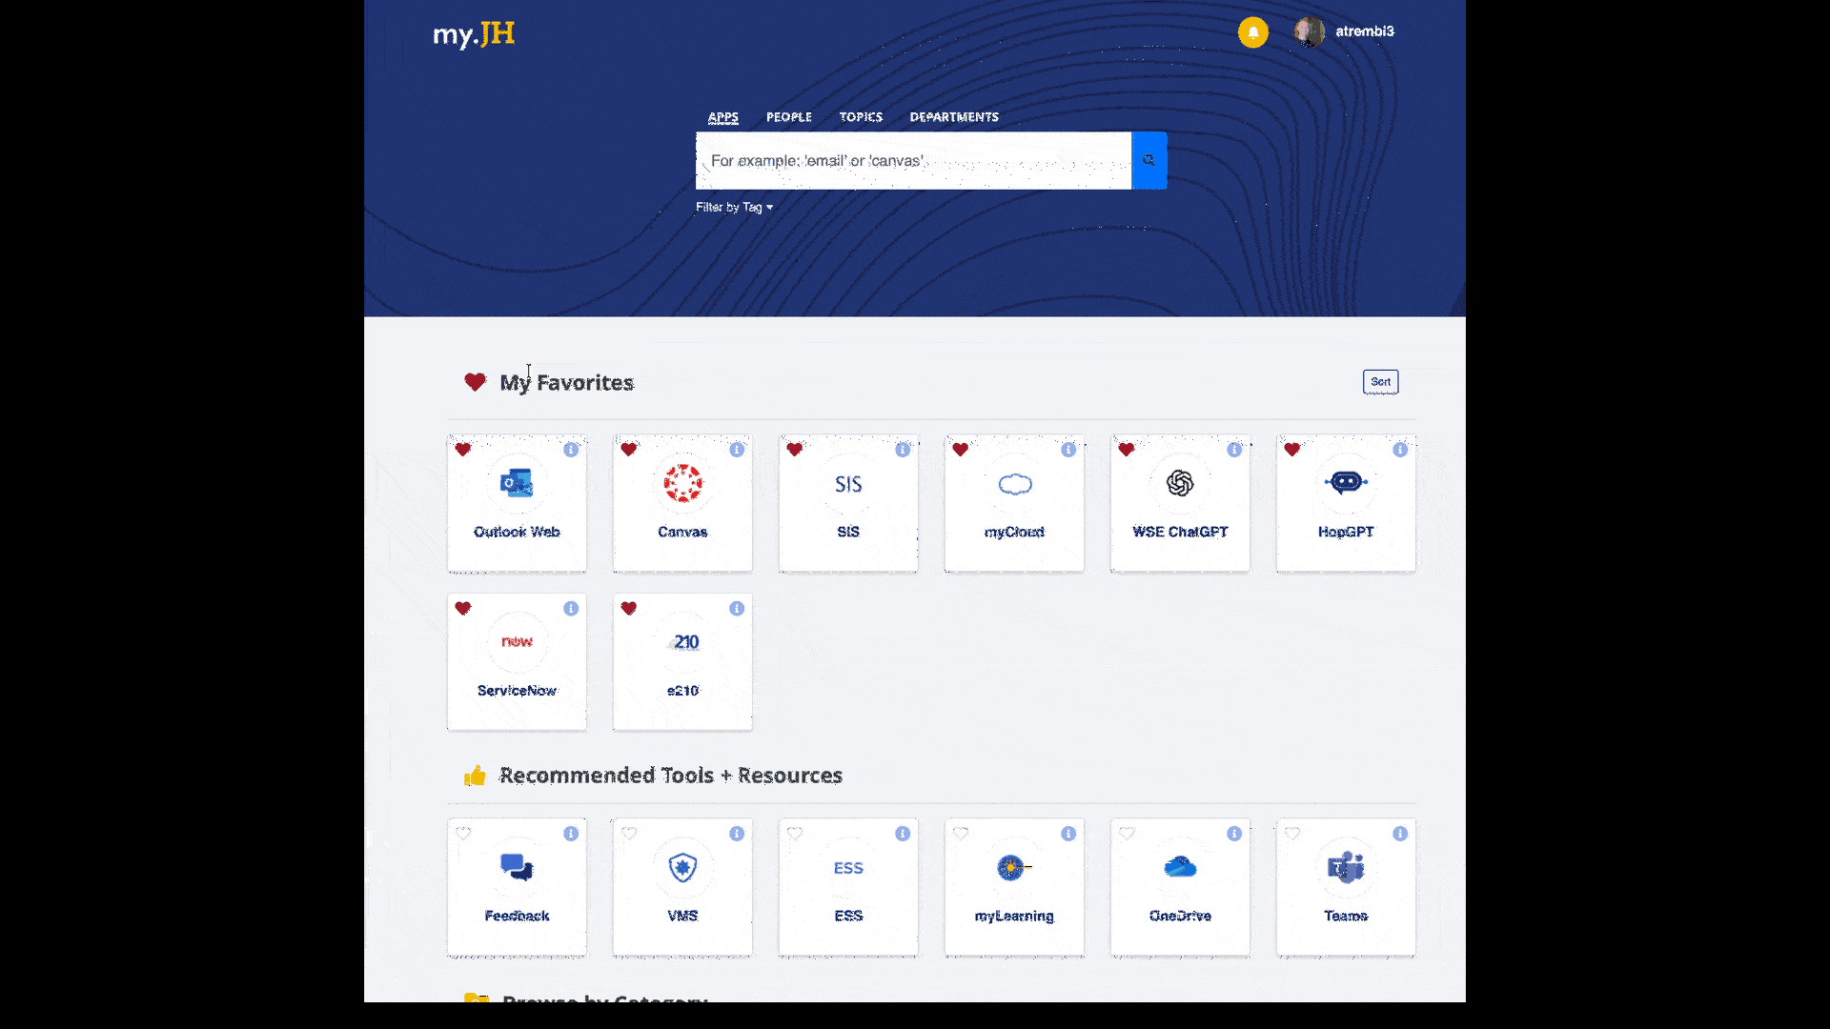This screenshot has width=1830, height=1029.
Task: Show info for Canvas tile
Action: pyautogui.click(x=737, y=450)
